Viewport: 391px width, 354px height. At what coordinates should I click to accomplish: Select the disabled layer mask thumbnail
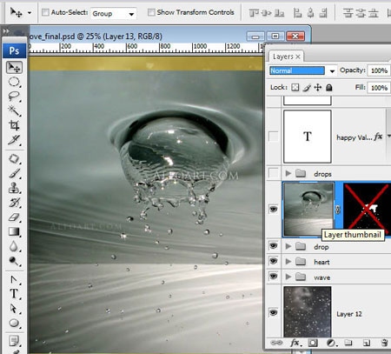click(367, 210)
